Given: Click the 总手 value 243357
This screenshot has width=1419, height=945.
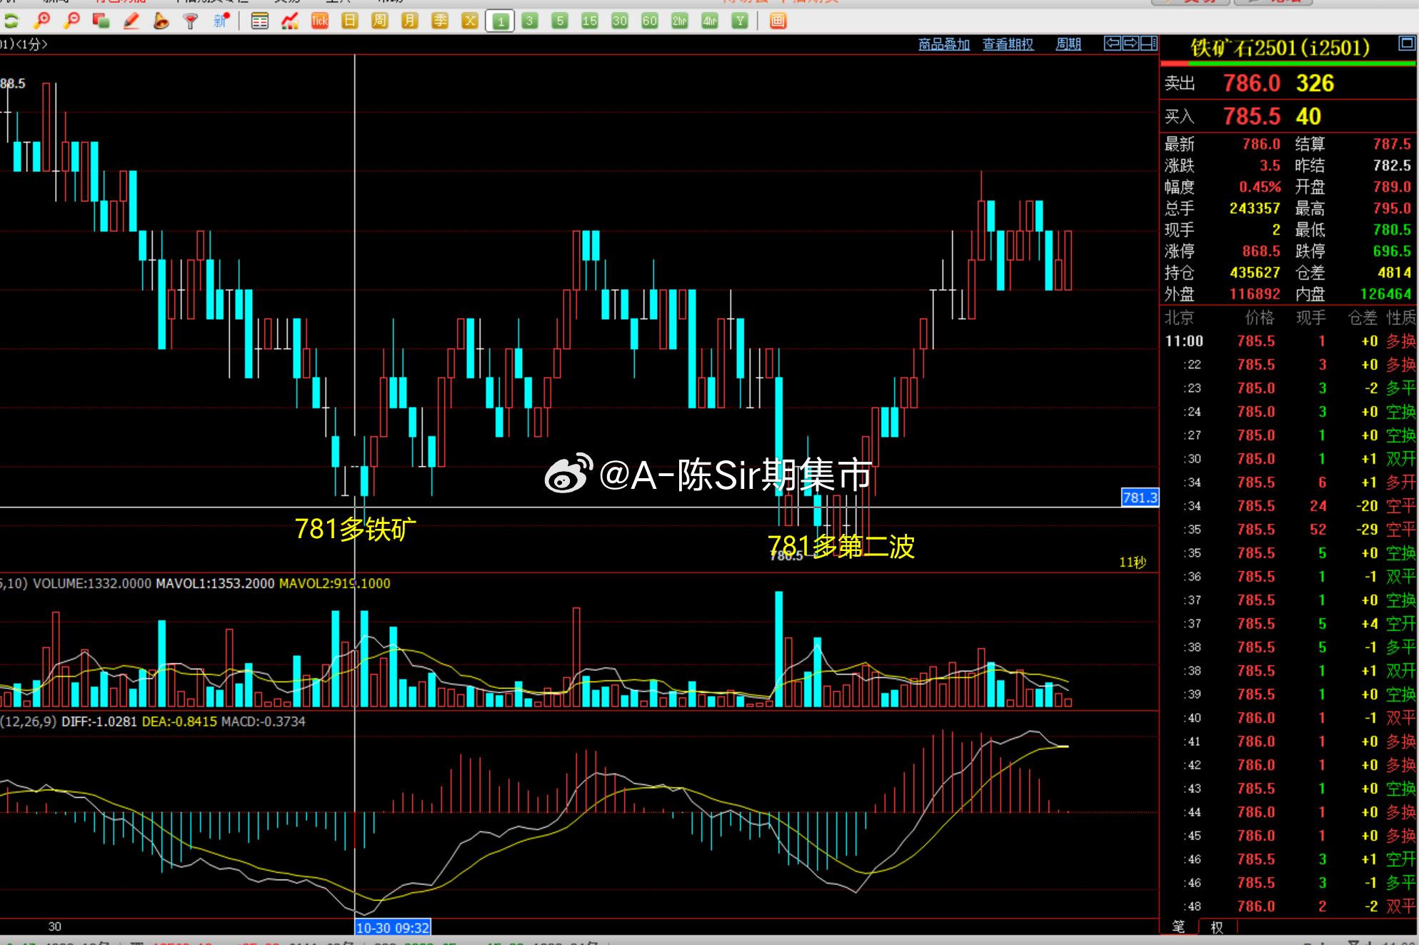Looking at the screenshot, I should [1255, 208].
